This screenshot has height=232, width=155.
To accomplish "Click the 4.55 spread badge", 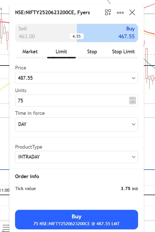I will click(77, 36).
